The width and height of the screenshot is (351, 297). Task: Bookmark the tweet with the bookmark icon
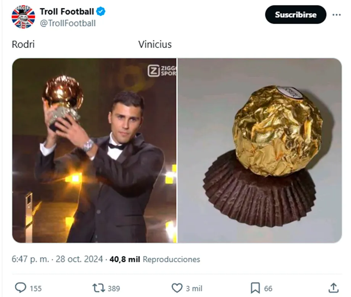click(255, 288)
